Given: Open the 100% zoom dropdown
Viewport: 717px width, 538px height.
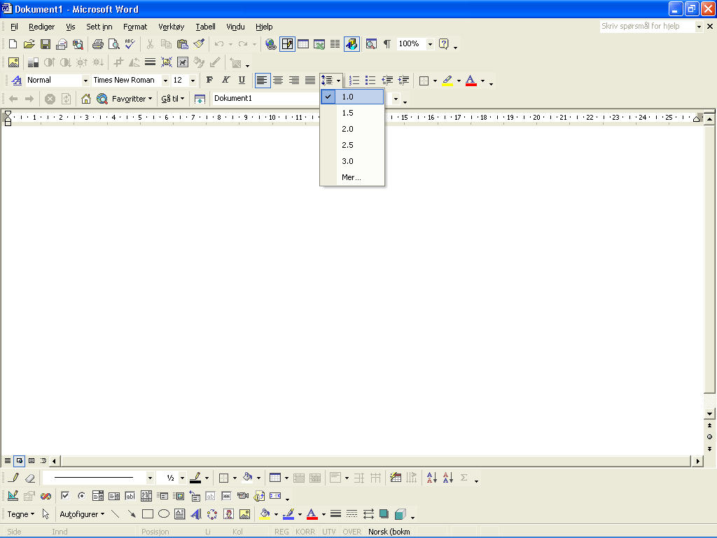Looking at the screenshot, I should (x=431, y=44).
